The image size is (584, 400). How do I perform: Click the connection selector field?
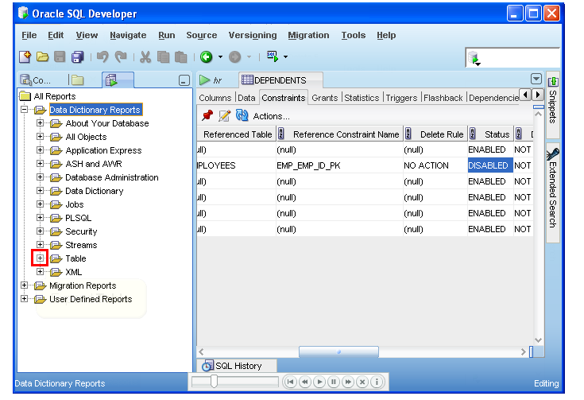[512, 58]
